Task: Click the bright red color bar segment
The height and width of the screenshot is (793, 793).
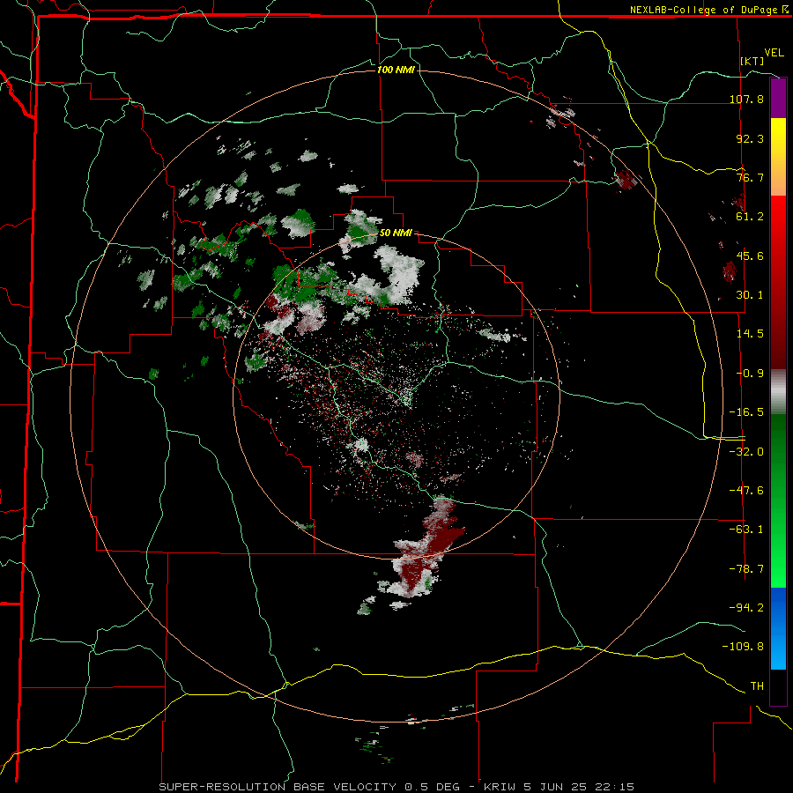Action: 778,216
